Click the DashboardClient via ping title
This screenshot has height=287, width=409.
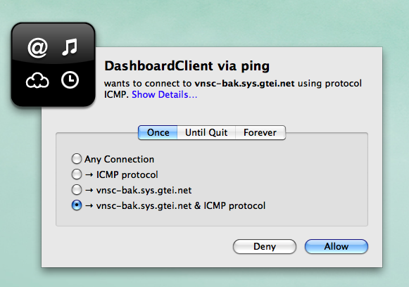(x=187, y=66)
